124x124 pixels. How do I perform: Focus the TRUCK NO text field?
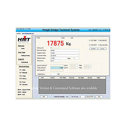(55, 61)
